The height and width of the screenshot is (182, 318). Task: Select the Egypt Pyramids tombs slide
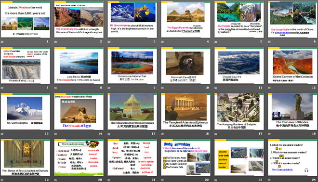click(185, 19)
